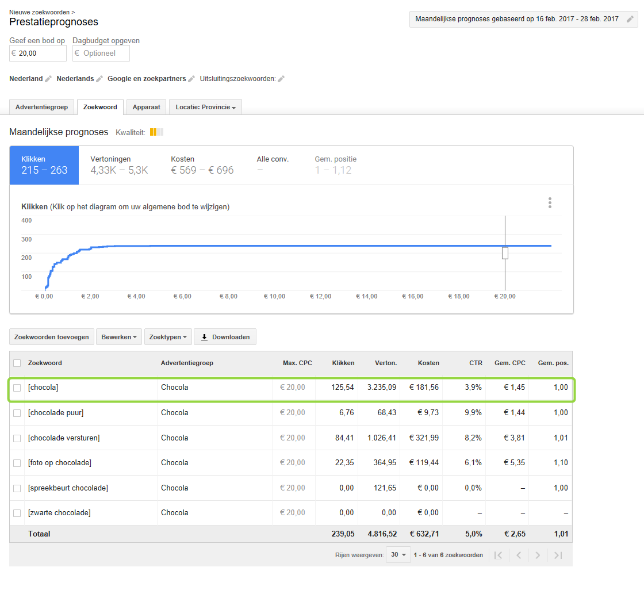Go to the next page of keywords
Viewport: 644px width, 594px height.
coord(538,555)
